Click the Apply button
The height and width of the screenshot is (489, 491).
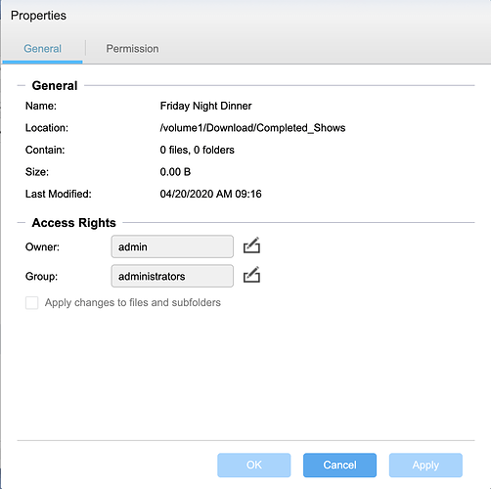pyautogui.click(x=425, y=465)
